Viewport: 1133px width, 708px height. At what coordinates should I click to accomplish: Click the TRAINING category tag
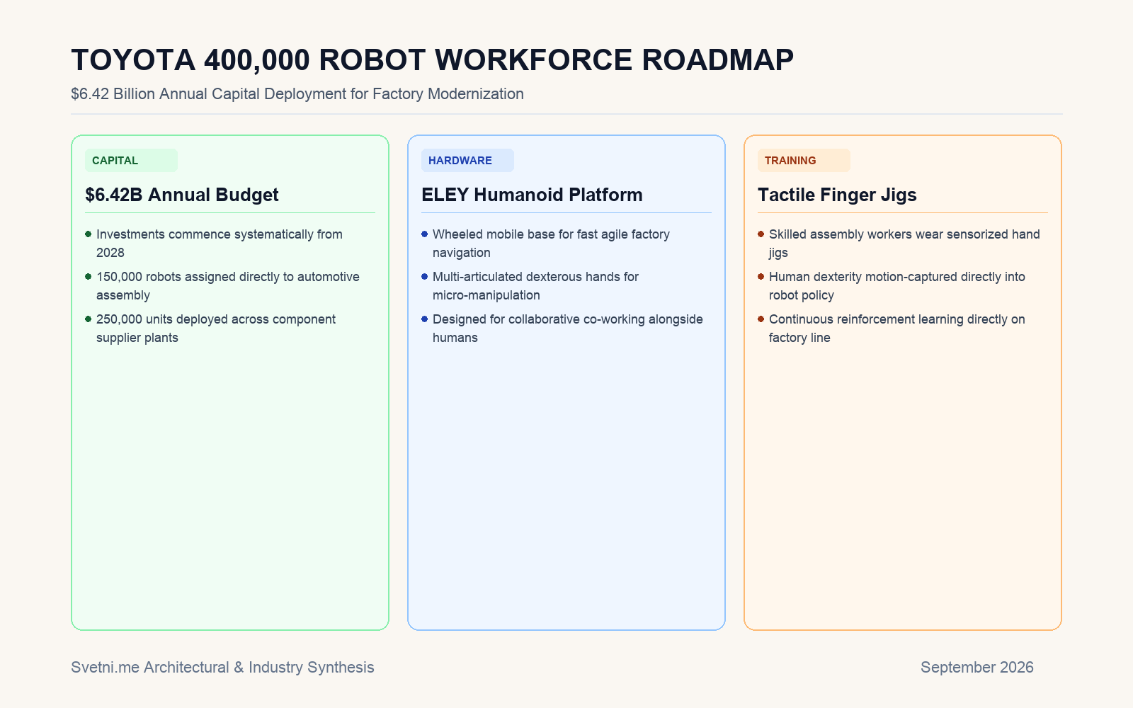(x=804, y=160)
